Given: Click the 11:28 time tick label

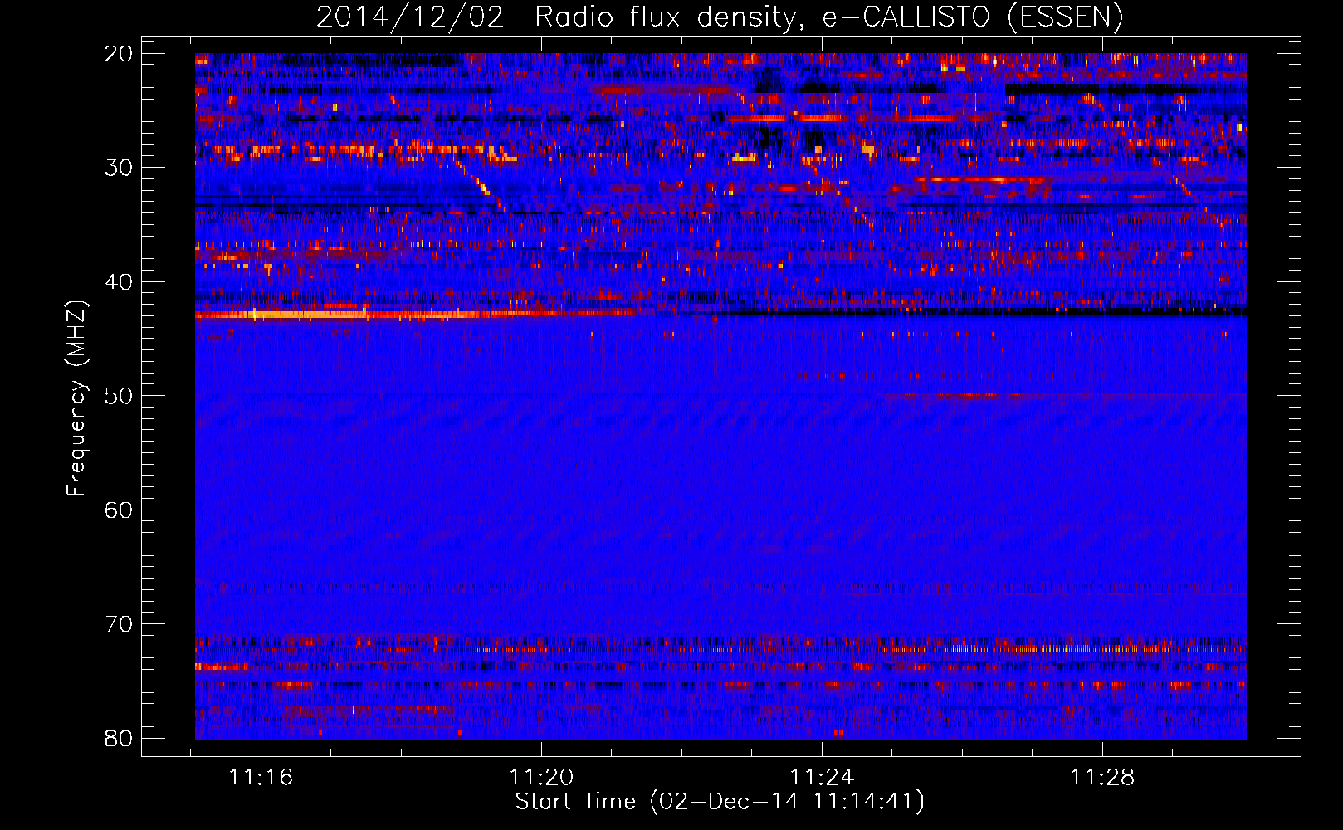Looking at the screenshot, I should click(x=1102, y=778).
